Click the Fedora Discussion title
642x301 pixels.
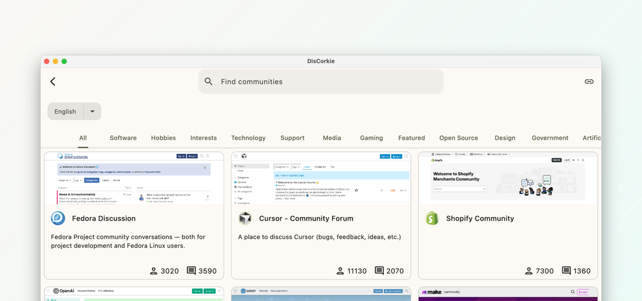pyautogui.click(x=104, y=218)
